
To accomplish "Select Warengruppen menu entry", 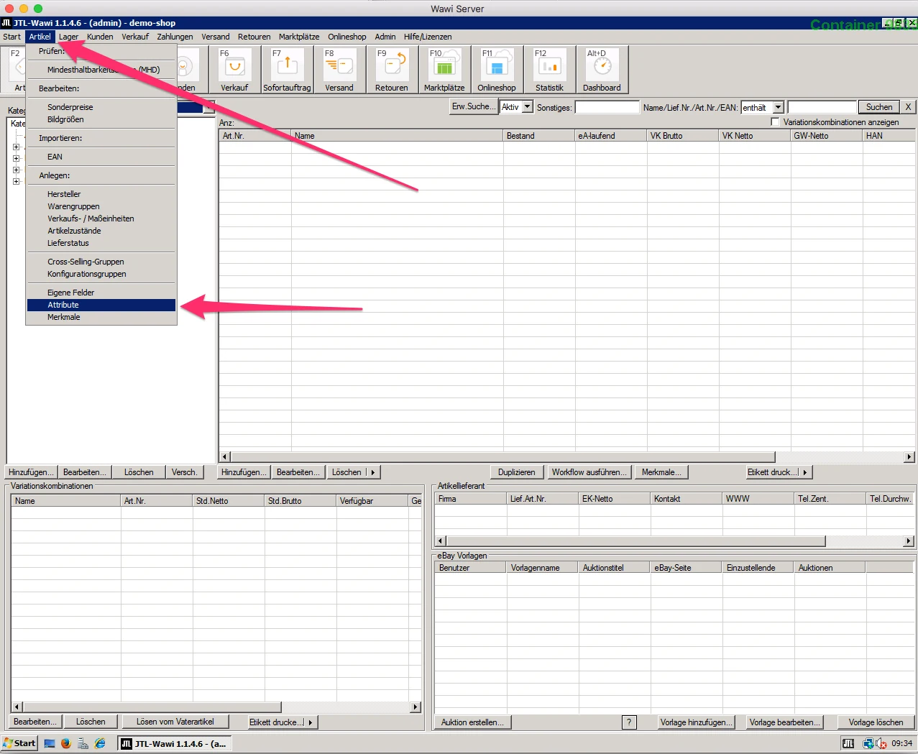I will (x=101, y=206).
